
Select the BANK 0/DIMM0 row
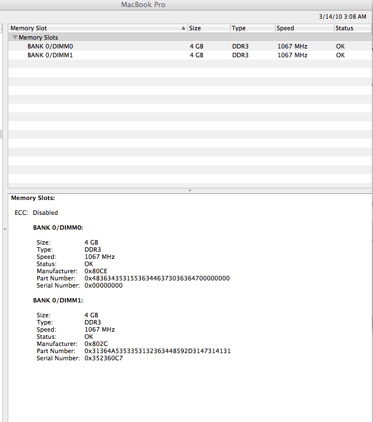tap(190, 46)
